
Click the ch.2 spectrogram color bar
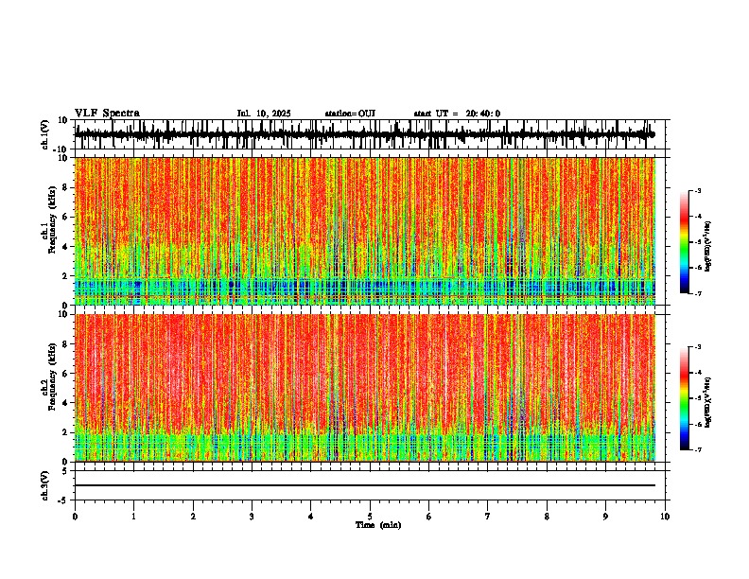coord(685,398)
